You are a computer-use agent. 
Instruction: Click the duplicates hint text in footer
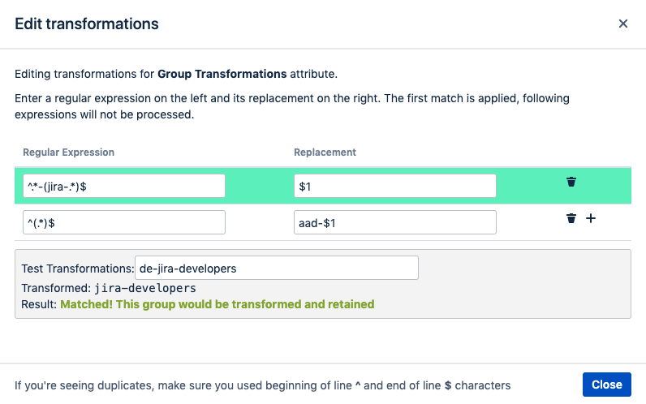pos(262,385)
